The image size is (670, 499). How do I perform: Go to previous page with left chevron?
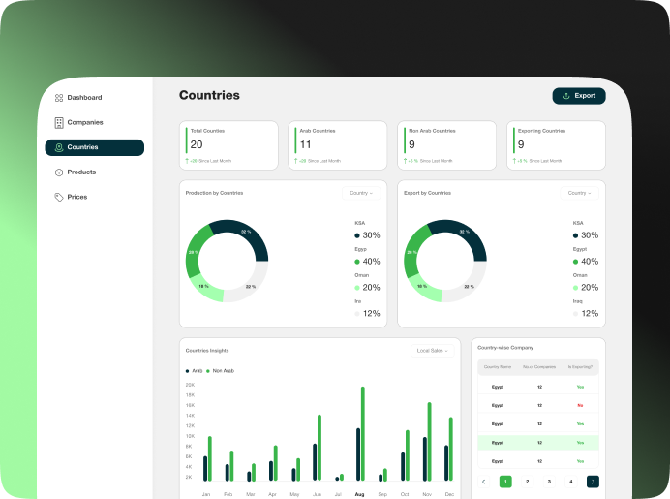pos(484,482)
